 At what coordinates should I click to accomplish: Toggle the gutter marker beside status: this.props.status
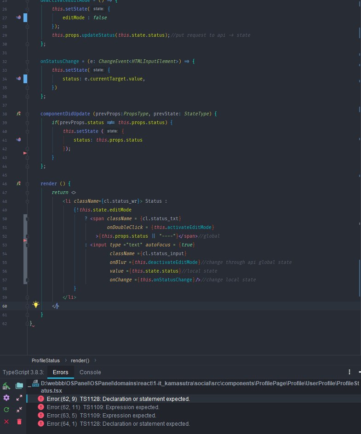pyautogui.click(x=18, y=140)
